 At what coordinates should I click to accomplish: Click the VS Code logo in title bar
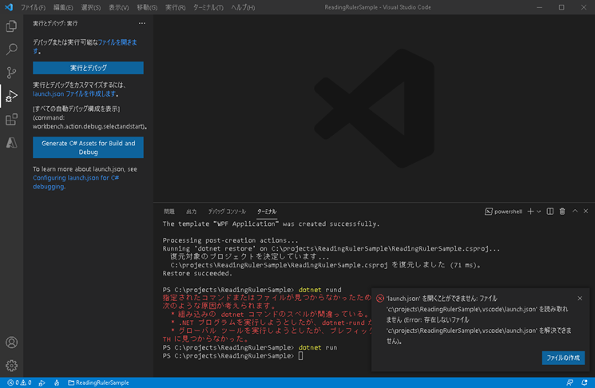[8, 7]
